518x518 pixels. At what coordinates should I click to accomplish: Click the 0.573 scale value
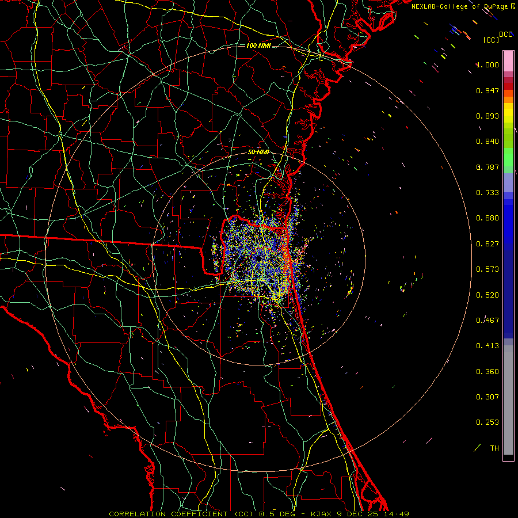point(487,269)
